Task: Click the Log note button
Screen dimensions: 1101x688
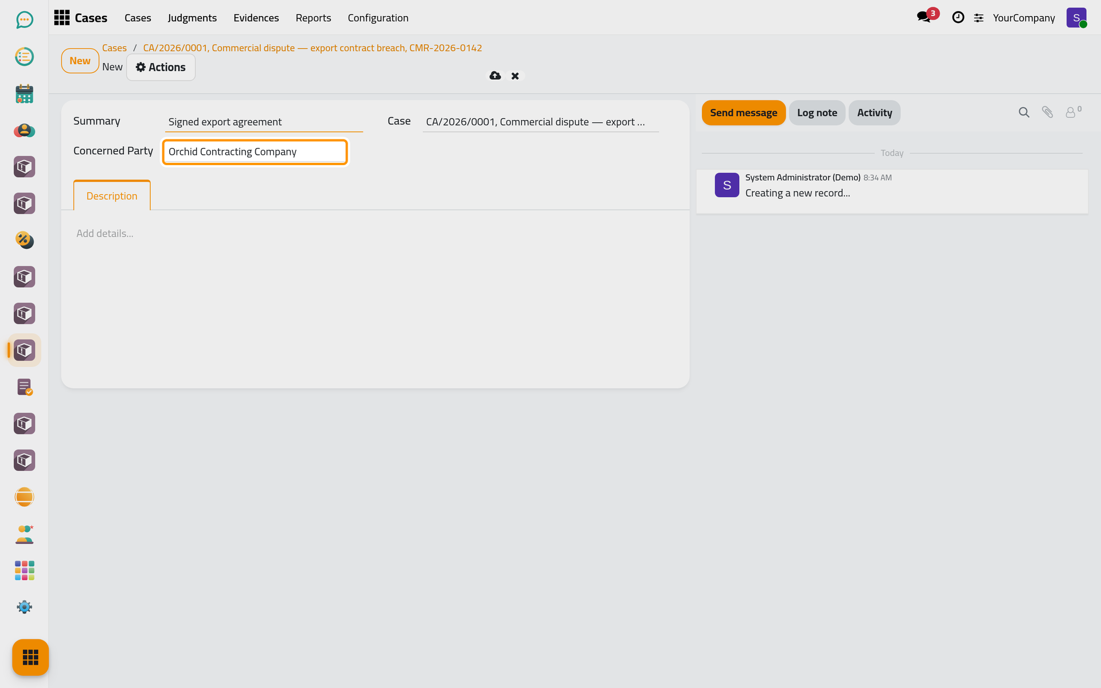Action: [817, 113]
